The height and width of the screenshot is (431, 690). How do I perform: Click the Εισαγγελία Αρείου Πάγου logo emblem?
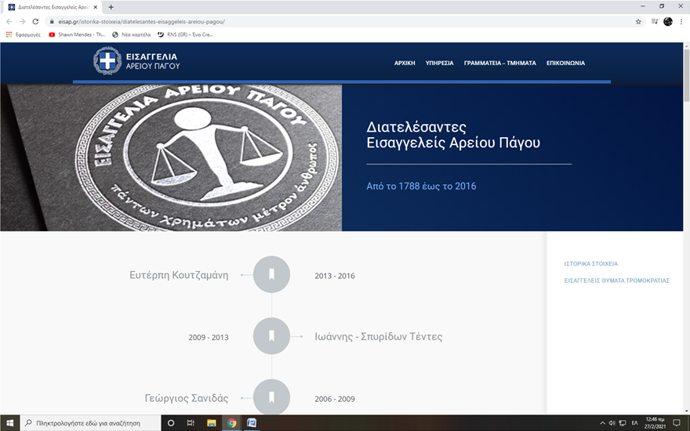pos(107,60)
